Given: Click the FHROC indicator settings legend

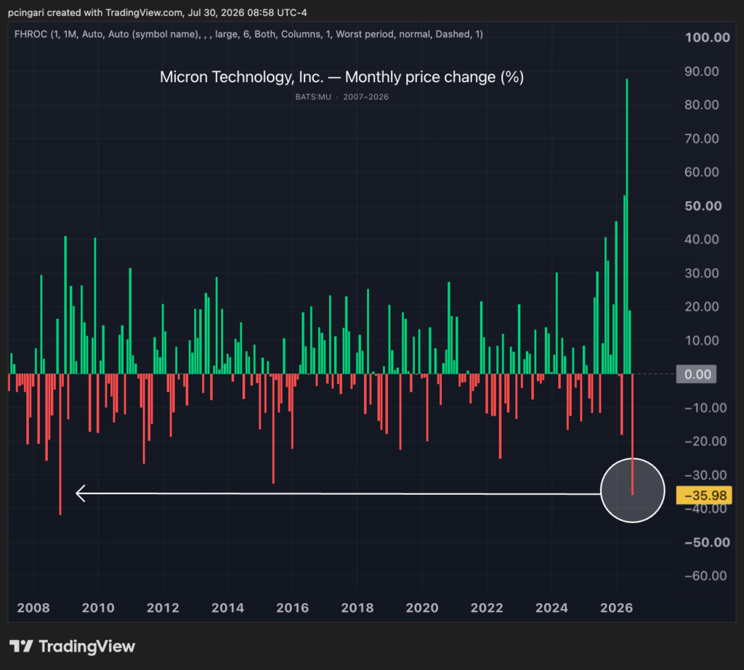Looking at the screenshot, I should tap(248, 34).
